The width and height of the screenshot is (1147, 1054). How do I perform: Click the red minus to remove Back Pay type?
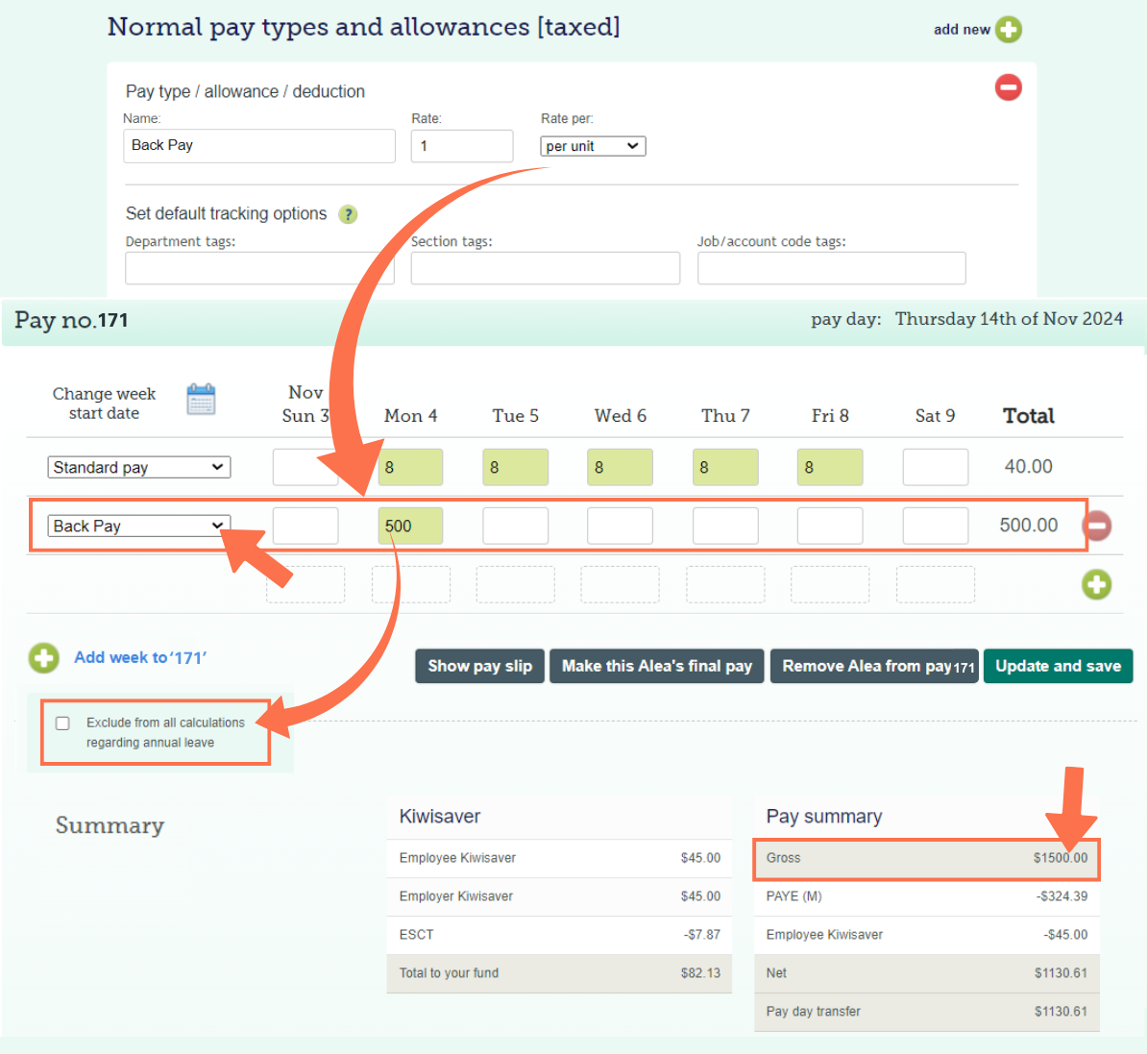(x=1008, y=87)
